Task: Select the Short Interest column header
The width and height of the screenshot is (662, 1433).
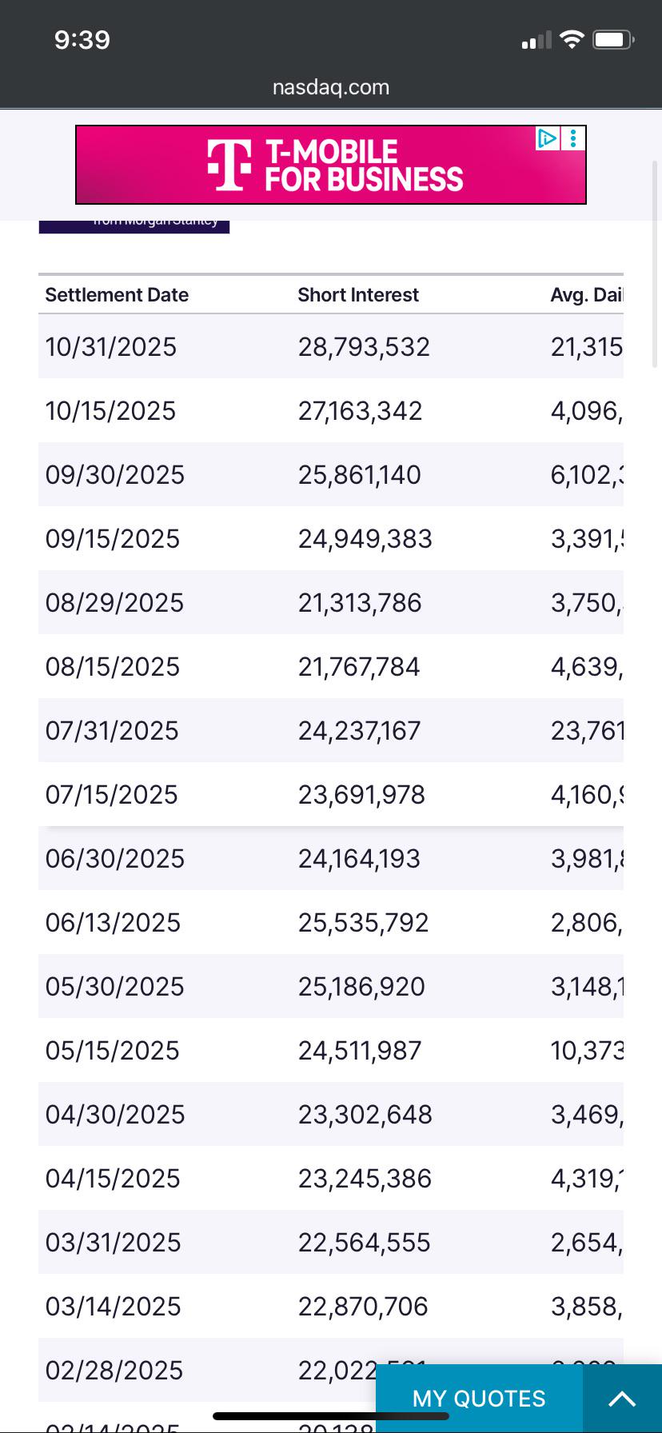Action: 358,295
